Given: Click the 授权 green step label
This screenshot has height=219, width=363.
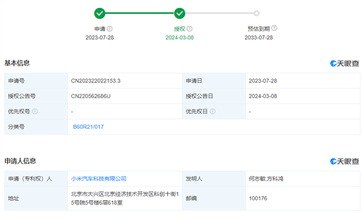Looking at the screenshot, I should point(180,29).
